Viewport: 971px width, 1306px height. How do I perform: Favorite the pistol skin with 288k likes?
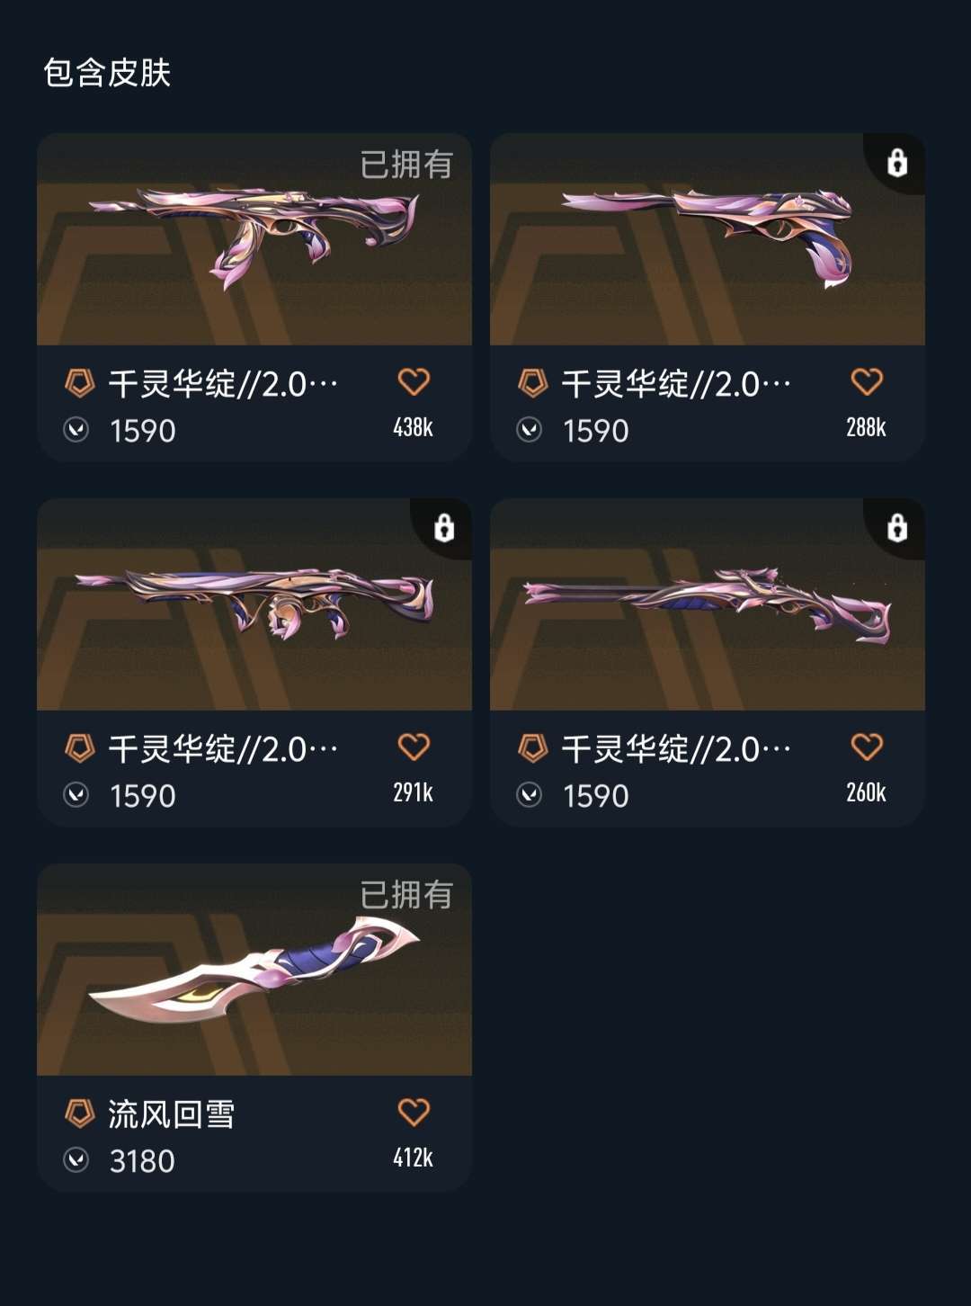(x=867, y=382)
